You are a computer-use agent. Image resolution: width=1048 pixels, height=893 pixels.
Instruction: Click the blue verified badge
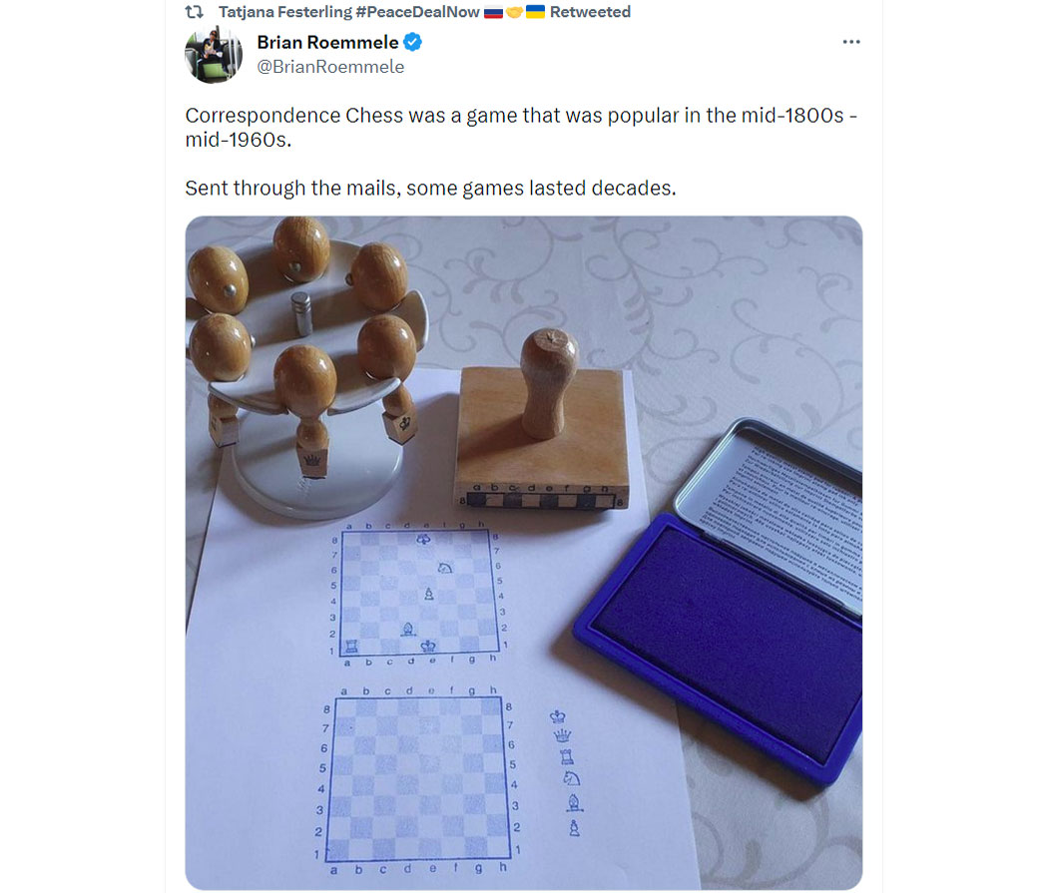(413, 42)
